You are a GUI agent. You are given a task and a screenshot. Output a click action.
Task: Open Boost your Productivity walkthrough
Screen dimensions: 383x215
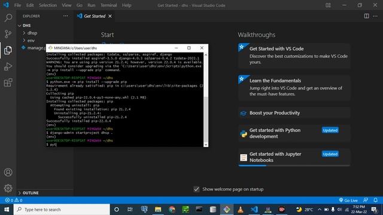pos(294,113)
